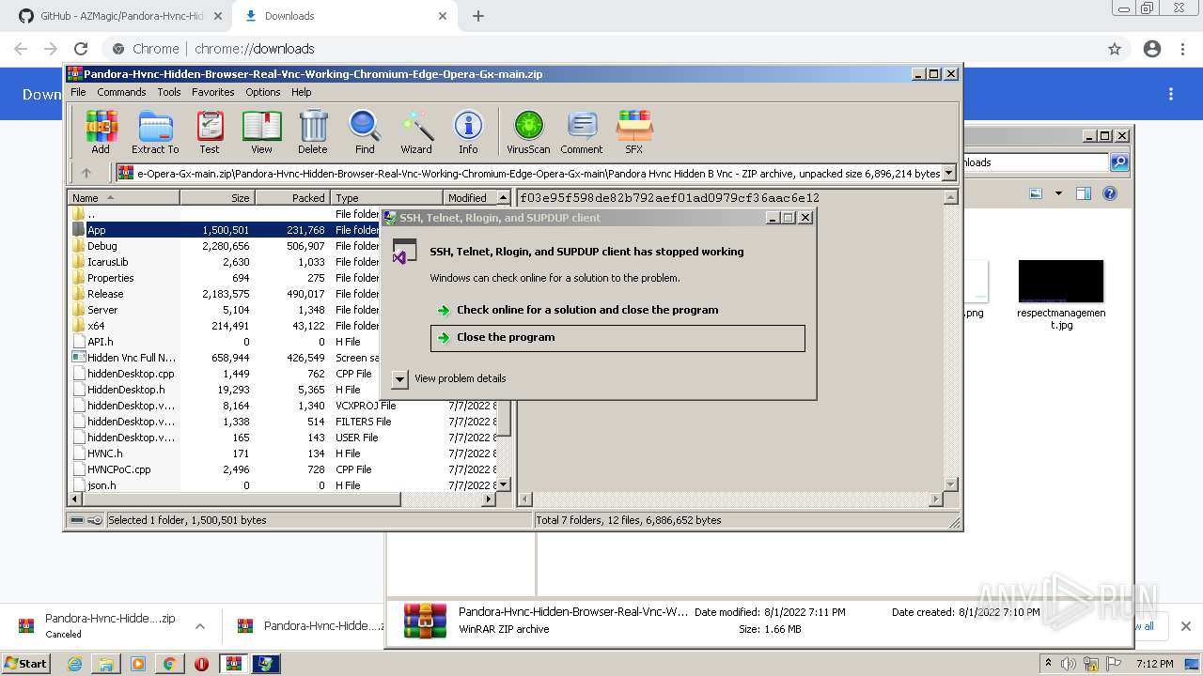Reload the Chrome downloads page

pos(81,49)
